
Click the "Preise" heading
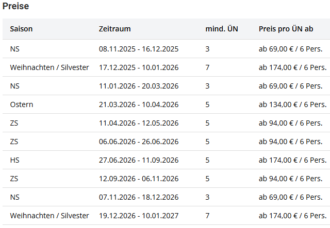(16, 6)
